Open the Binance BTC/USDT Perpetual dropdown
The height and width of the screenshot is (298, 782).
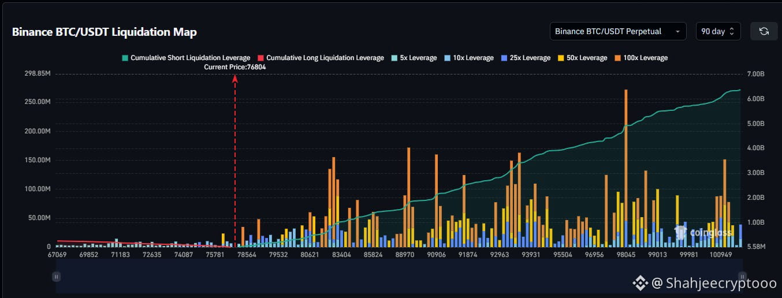pyautogui.click(x=617, y=31)
